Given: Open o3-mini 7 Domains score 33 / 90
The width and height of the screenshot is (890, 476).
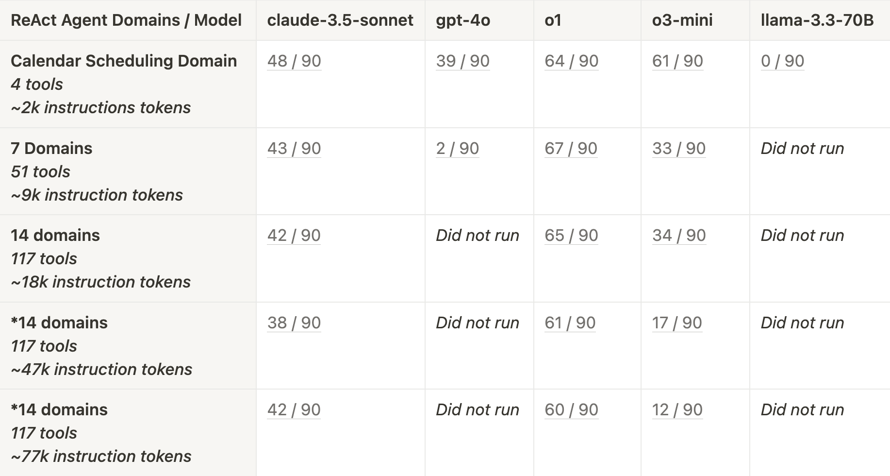Looking at the screenshot, I should pyautogui.click(x=679, y=149).
